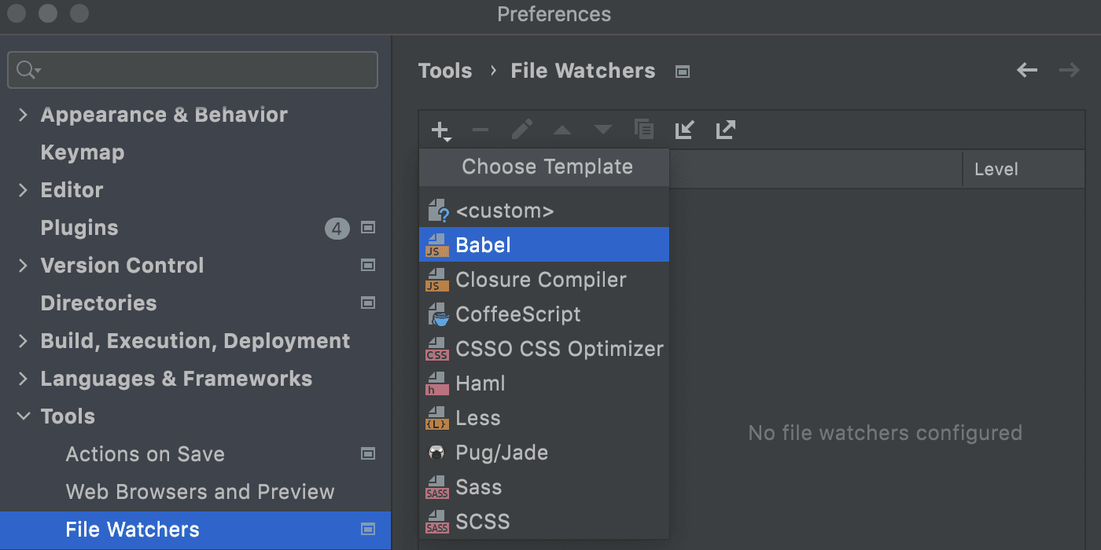Click the Export watchers icon
The image size is (1101, 550).
(725, 130)
